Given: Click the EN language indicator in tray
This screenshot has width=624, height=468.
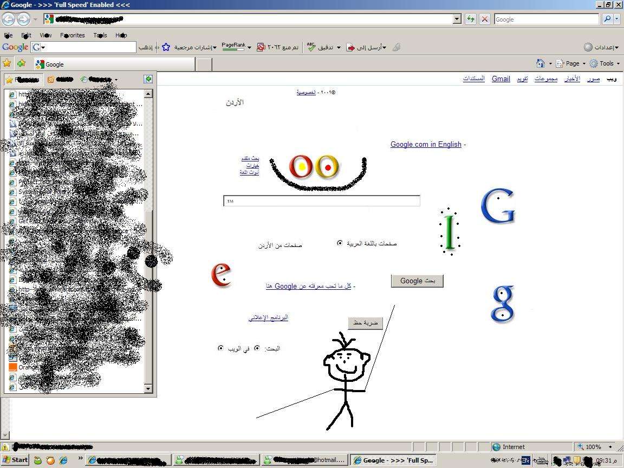Looking at the screenshot, I should (x=525, y=460).
